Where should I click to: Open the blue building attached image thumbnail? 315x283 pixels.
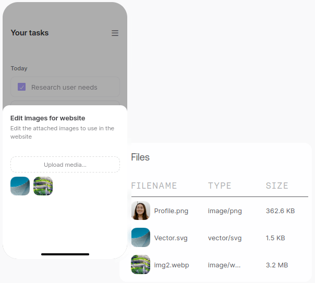click(x=20, y=186)
